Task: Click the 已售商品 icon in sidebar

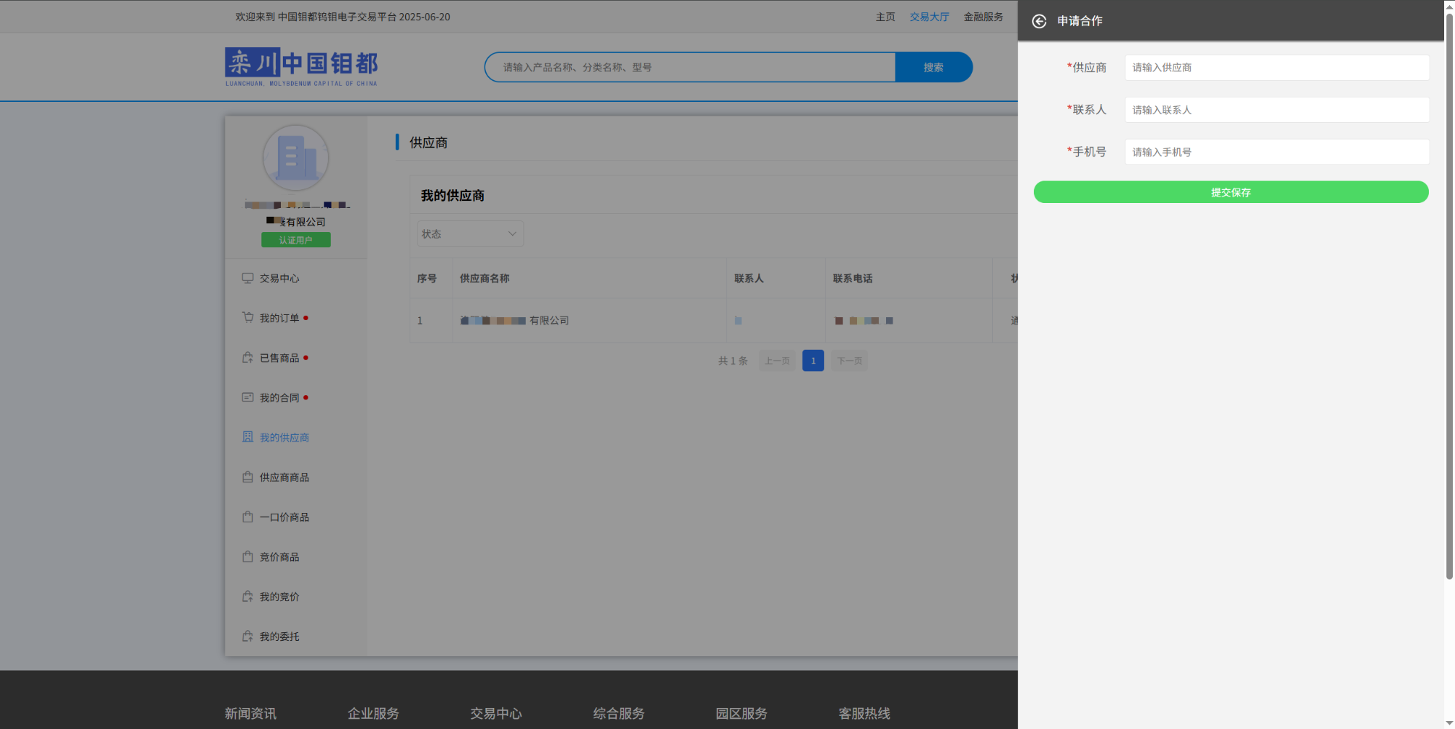Action: 247,358
